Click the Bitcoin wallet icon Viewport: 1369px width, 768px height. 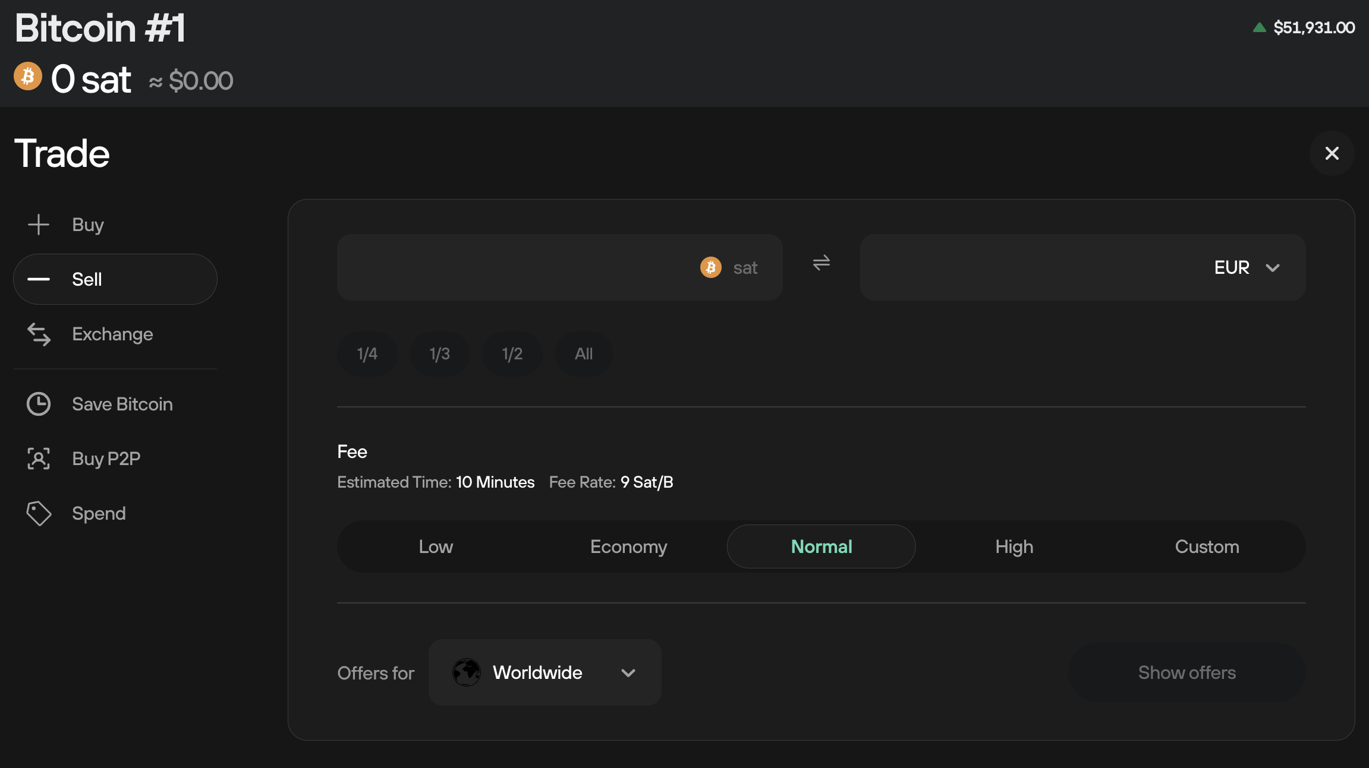28,78
